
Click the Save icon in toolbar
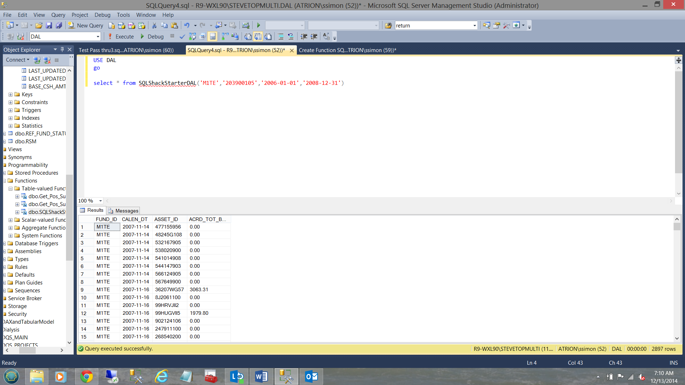49,25
